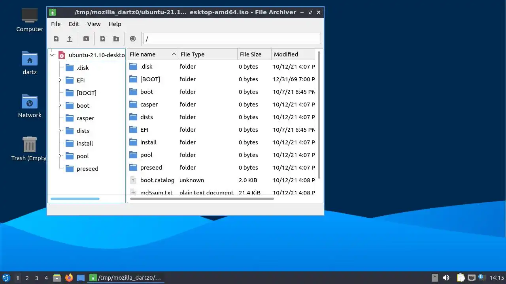The image size is (506, 284).
Task: Launch Firefox from the panel
Action: [x=69, y=278]
